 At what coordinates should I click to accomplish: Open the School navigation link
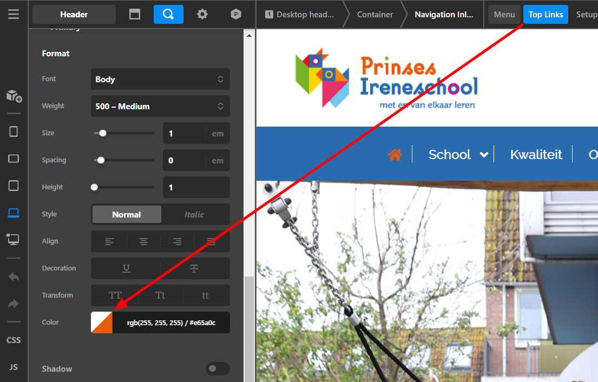pos(450,154)
